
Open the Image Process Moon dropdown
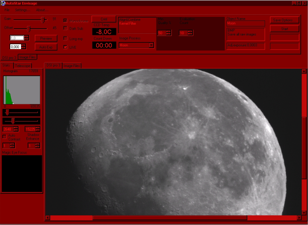point(151,45)
